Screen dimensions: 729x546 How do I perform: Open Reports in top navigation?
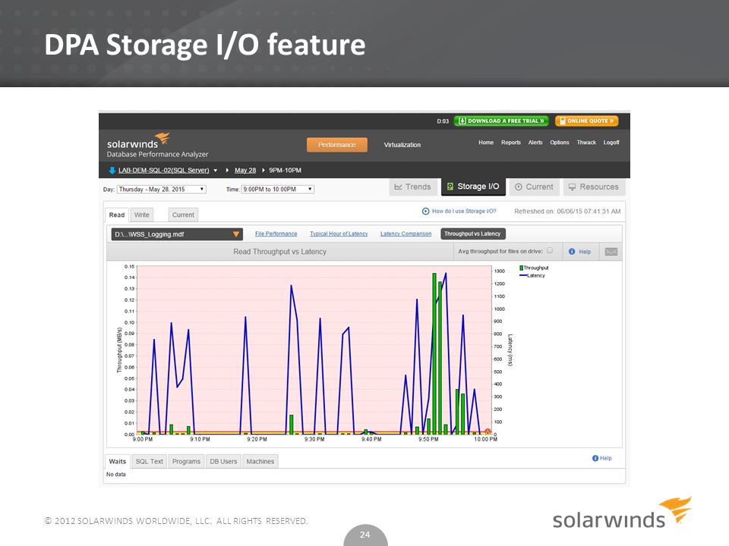[x=511, y=143]
